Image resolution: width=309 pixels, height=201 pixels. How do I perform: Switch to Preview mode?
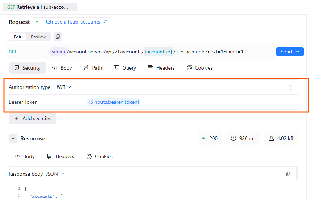click(38, 37)
